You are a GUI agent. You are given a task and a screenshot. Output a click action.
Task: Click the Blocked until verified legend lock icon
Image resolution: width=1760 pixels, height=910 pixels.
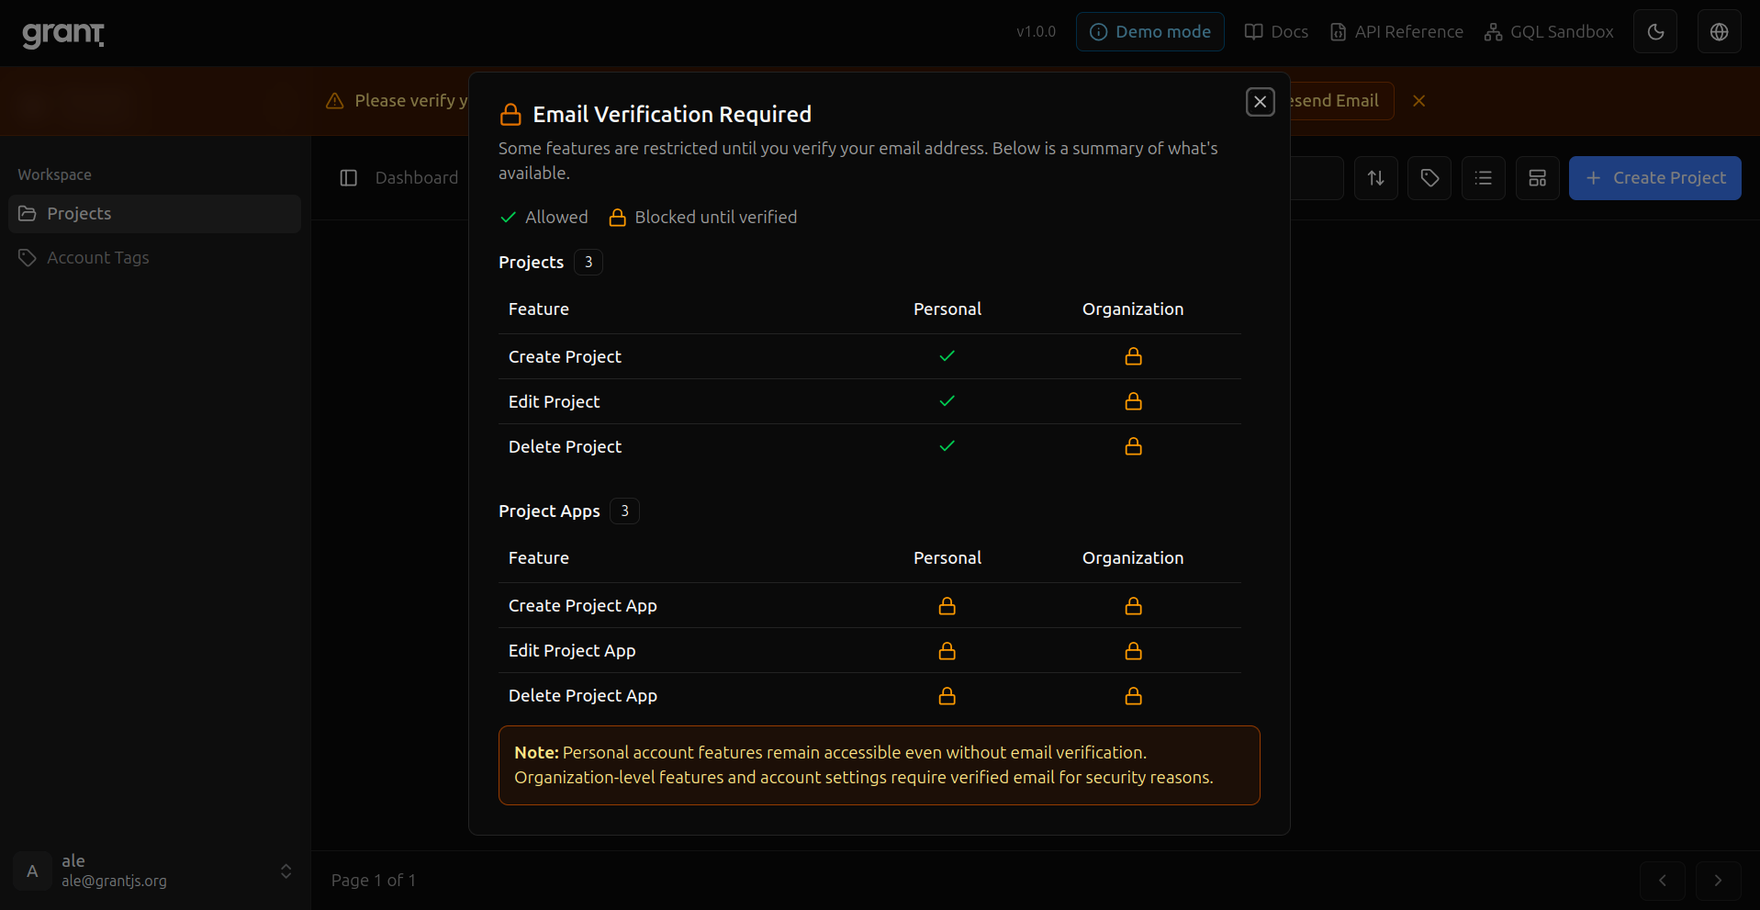(618, 218)
